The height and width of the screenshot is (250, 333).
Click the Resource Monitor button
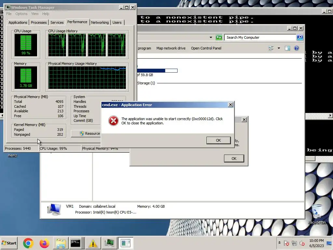[86, 133]
